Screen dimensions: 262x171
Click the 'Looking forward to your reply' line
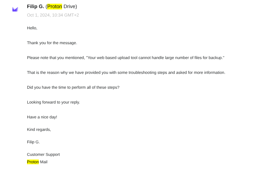53,102
